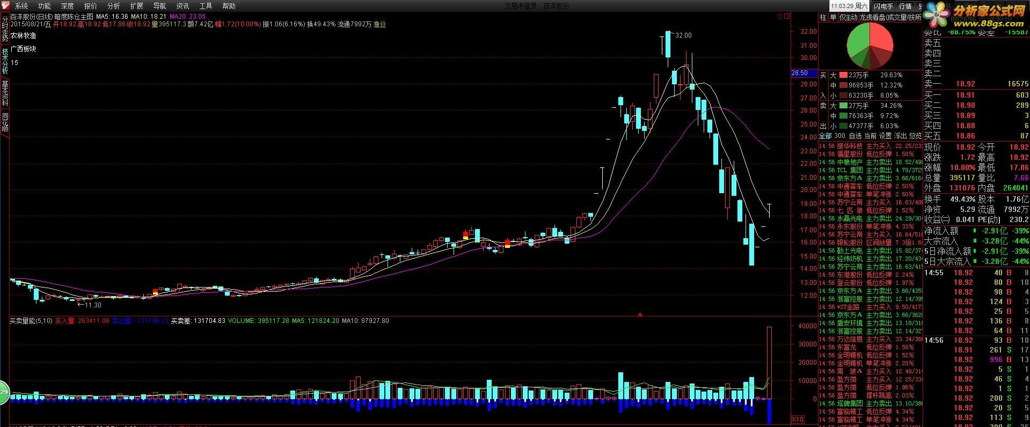Click the 塔牌集团 alert row
Screen dimensions: 1030x427
click(871, 403)
